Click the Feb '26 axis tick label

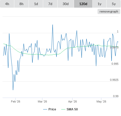pos(16,101)
